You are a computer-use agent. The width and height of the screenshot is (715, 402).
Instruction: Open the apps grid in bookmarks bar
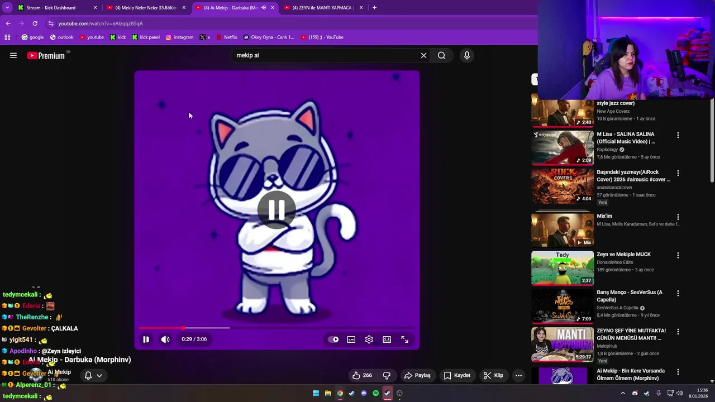click(x=7, y=37)
